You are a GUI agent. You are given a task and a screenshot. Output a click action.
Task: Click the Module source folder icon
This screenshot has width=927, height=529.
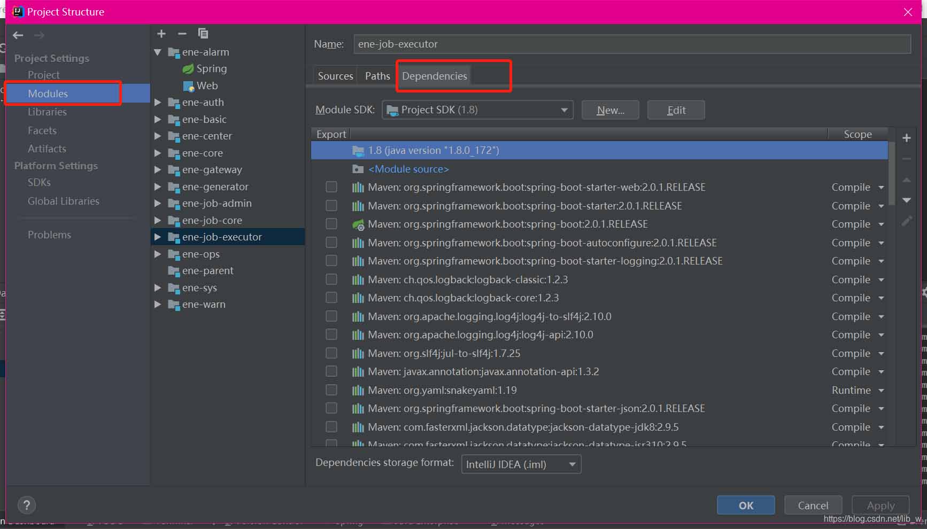(x=358, y=169)
